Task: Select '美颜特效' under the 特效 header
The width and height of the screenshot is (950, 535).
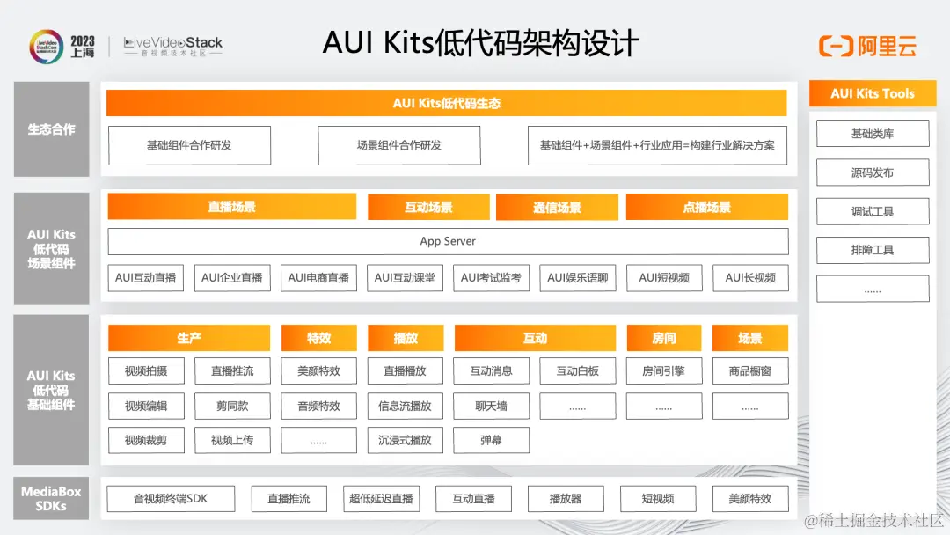Action: tap(318, 370)
